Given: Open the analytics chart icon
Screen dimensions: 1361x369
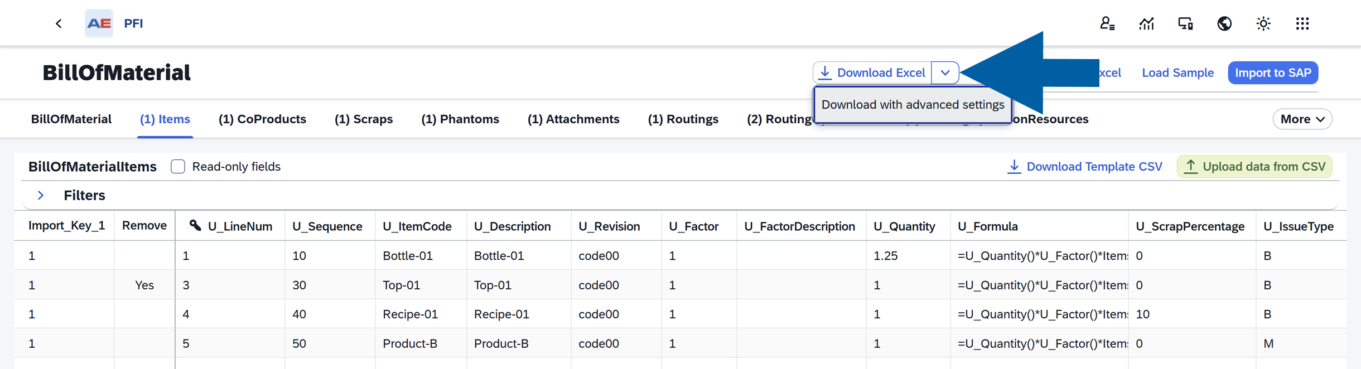Looking at the screenshot, I should click(1146, 23).
